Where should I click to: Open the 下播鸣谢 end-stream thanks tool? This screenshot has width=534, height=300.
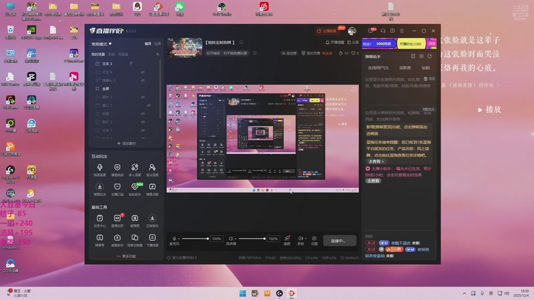click(x=152, y=240)
